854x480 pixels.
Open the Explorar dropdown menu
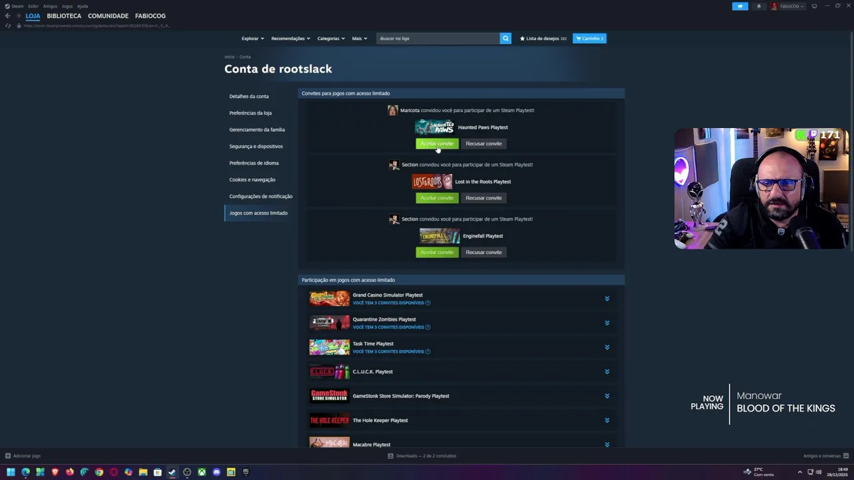point(252,38)
